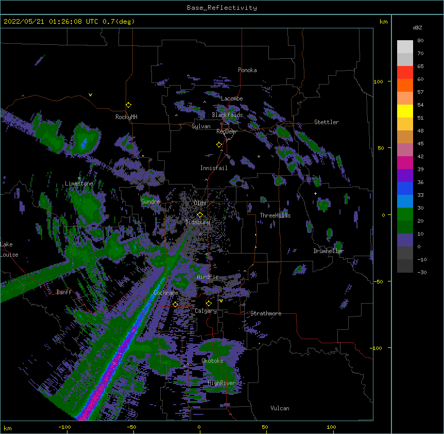
Task: Click the purple 39 dBZ legend swatch
Action: (x=405, y=176)
